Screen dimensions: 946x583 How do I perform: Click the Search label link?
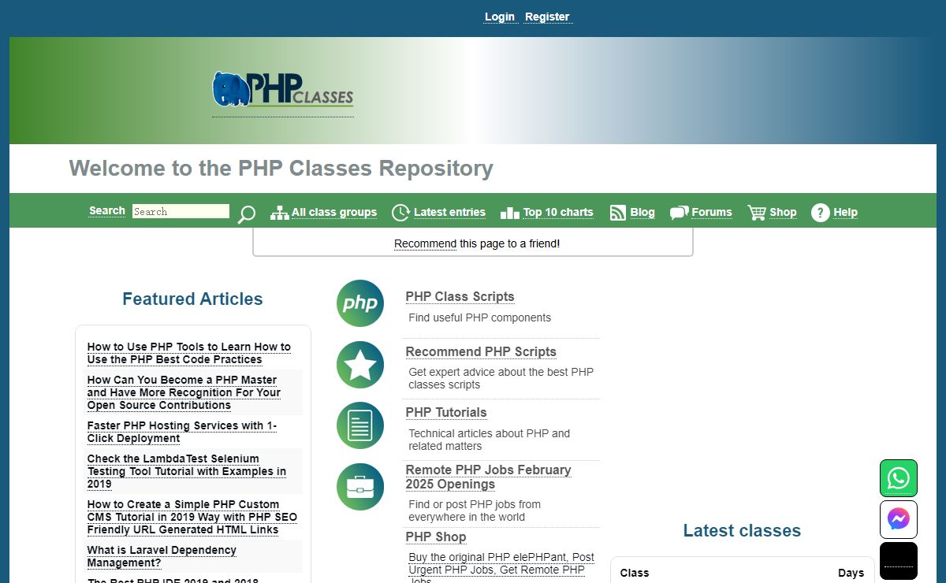[x=107, y=210]
